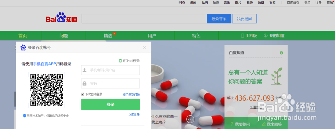Click the green 登录 submit button
335x129 pixels.
pos(111,105)
